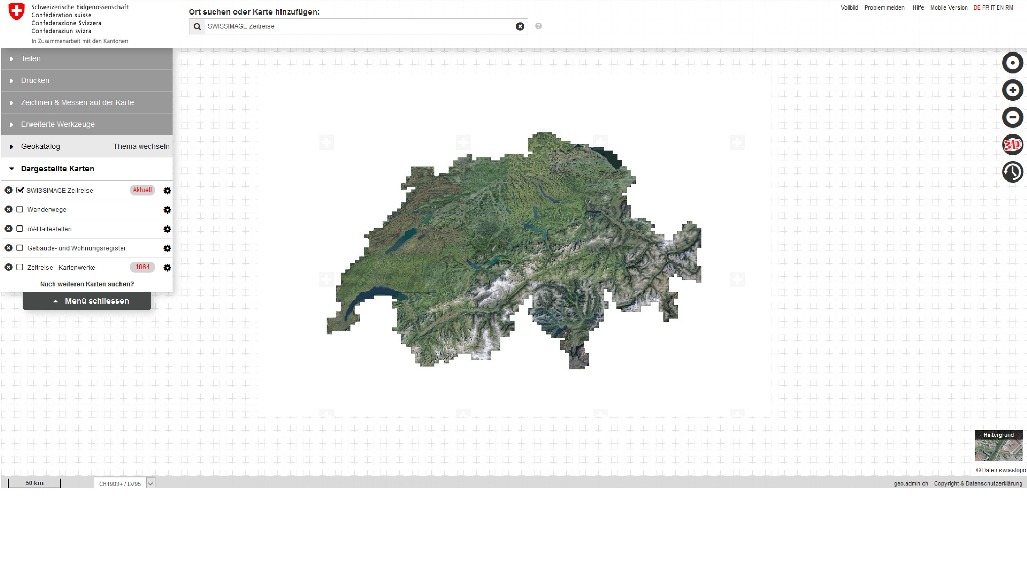This screenshot has width=1027, height=578.
Task: Zoom in with the plus button
Action: pyautogui.click(x=1012, y=90)
